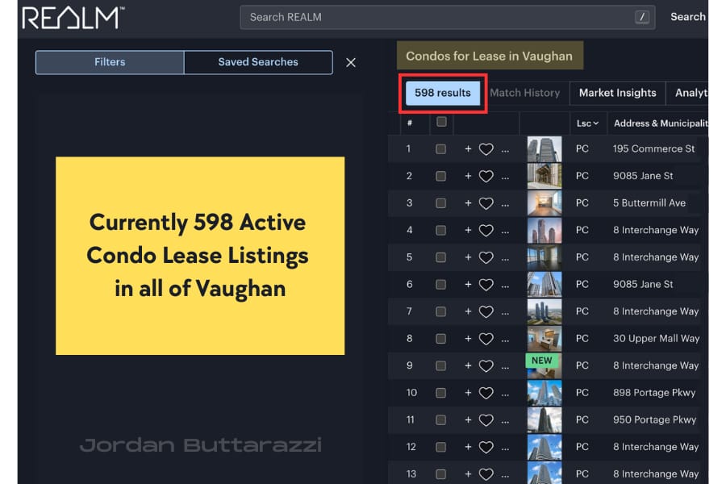Click the PC cell in listing 2
726x484 pixels.
point(582,176)
